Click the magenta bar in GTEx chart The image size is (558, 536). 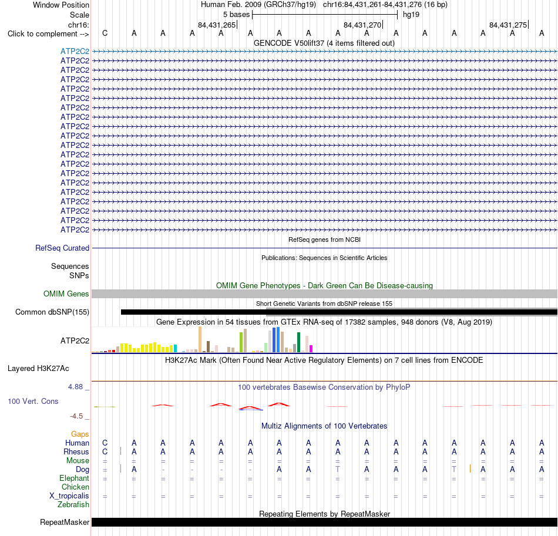pyautogui.click(x=311, y=349)
